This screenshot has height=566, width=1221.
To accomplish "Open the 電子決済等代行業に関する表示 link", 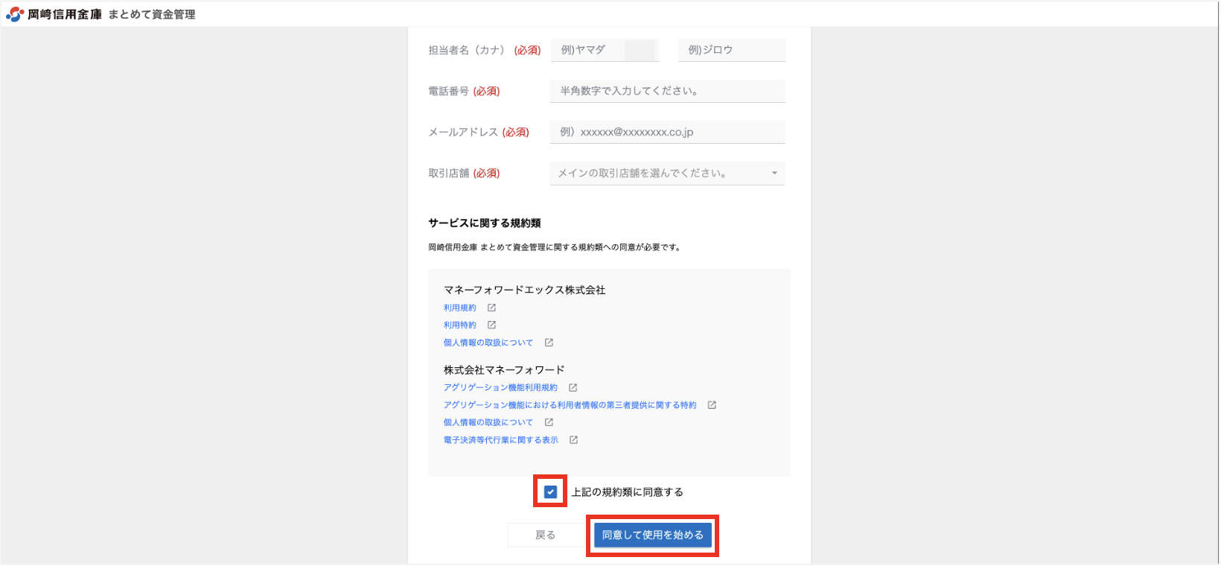I will pos(501,440).
